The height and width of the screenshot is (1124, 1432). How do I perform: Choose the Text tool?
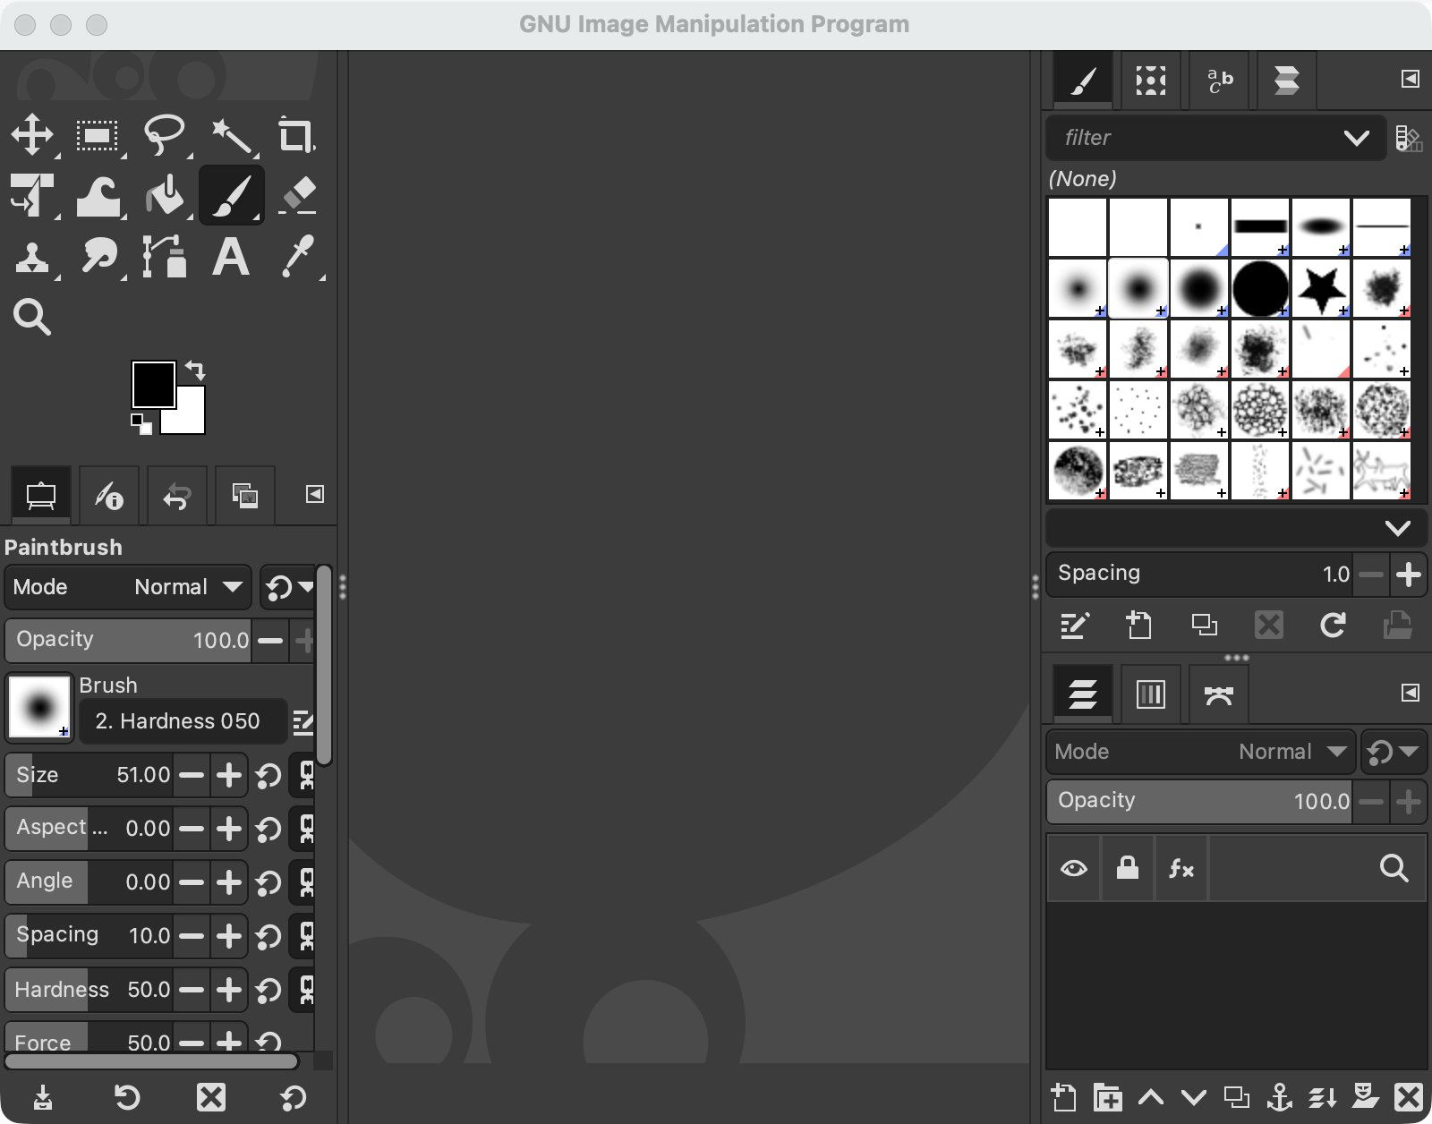point(230,257)
